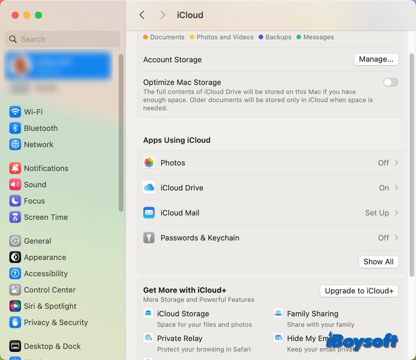The height and width of the screenshot is (360, 416).
Task: Open the Wi-Fi icon in the sidebar
Action: (15, 112)
